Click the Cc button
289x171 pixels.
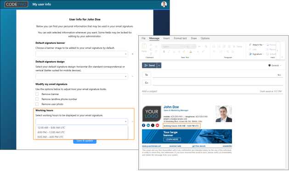click(147, 83)
